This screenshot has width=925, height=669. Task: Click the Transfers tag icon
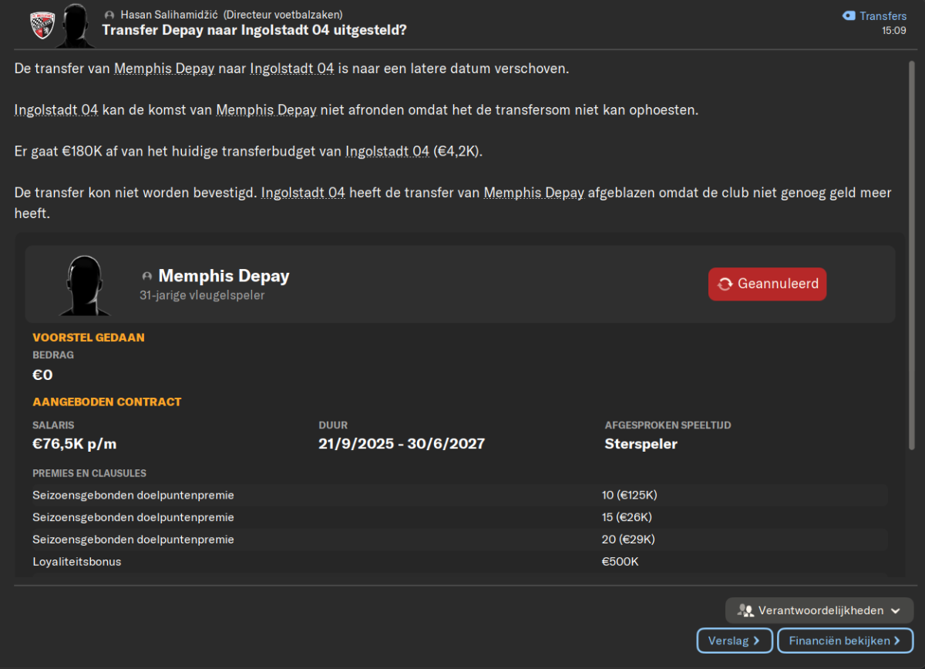click(849, 15)
